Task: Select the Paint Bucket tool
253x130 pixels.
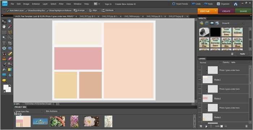Action: point(4,70)
